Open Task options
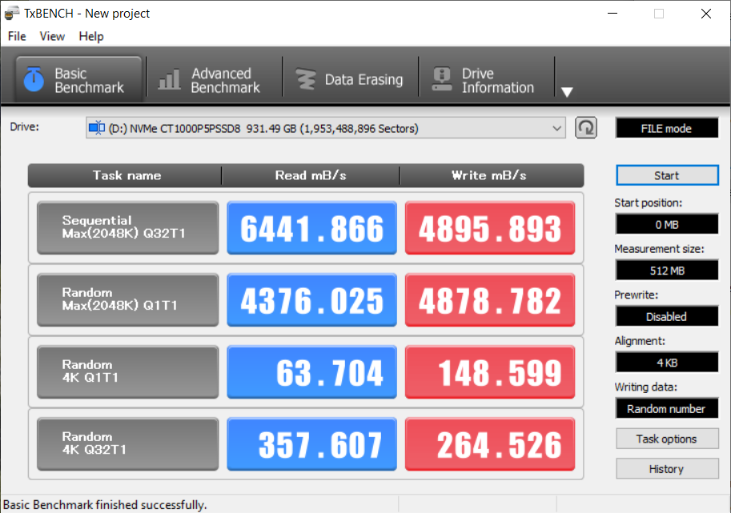Viewport: 731px width, 513px height. pos(666,439)
